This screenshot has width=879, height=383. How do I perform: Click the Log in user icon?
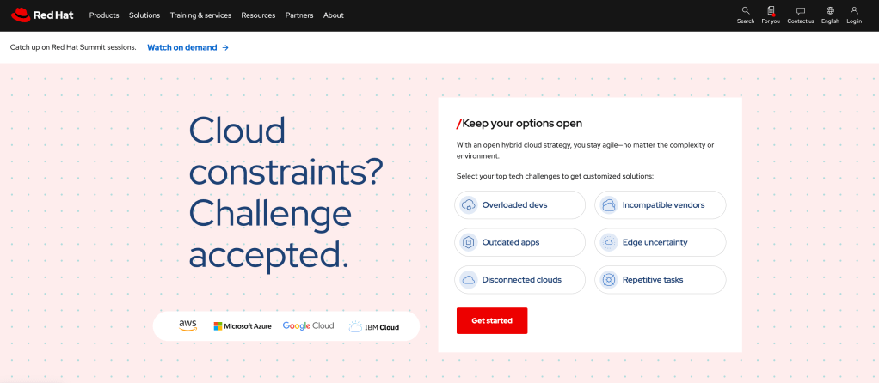click(x=854, y=11)
